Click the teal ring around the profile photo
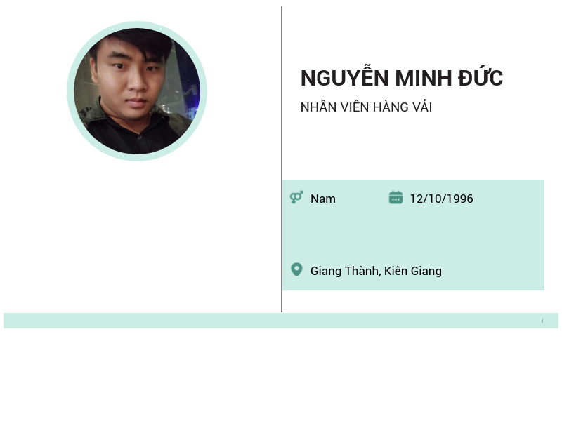562x421 pixels. point(137,25)
